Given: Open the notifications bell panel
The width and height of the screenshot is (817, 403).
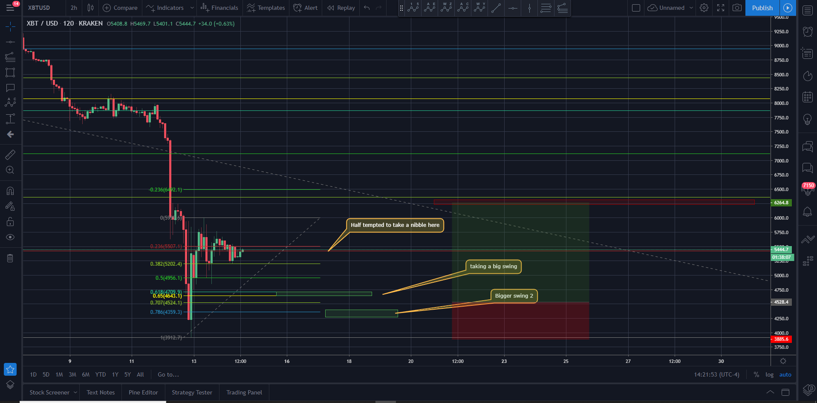Looking at the screenshot, I should 808,212.
